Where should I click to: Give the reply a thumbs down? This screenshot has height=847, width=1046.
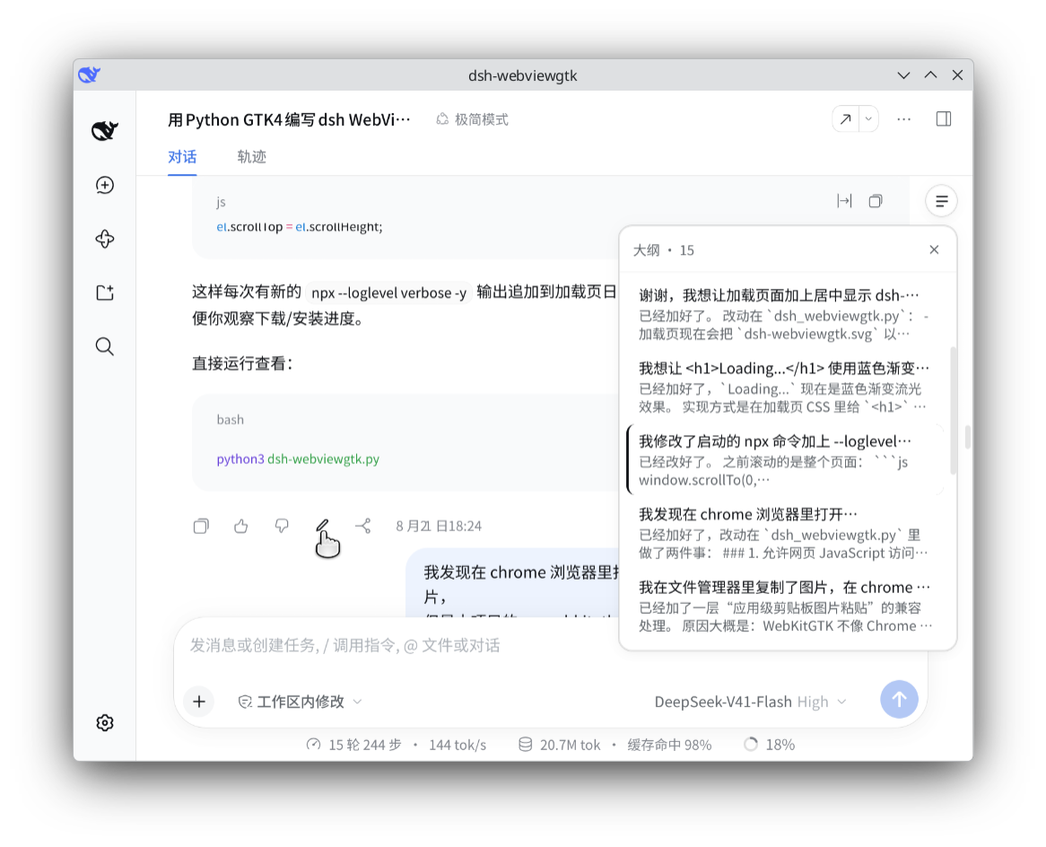click(282, 526)
